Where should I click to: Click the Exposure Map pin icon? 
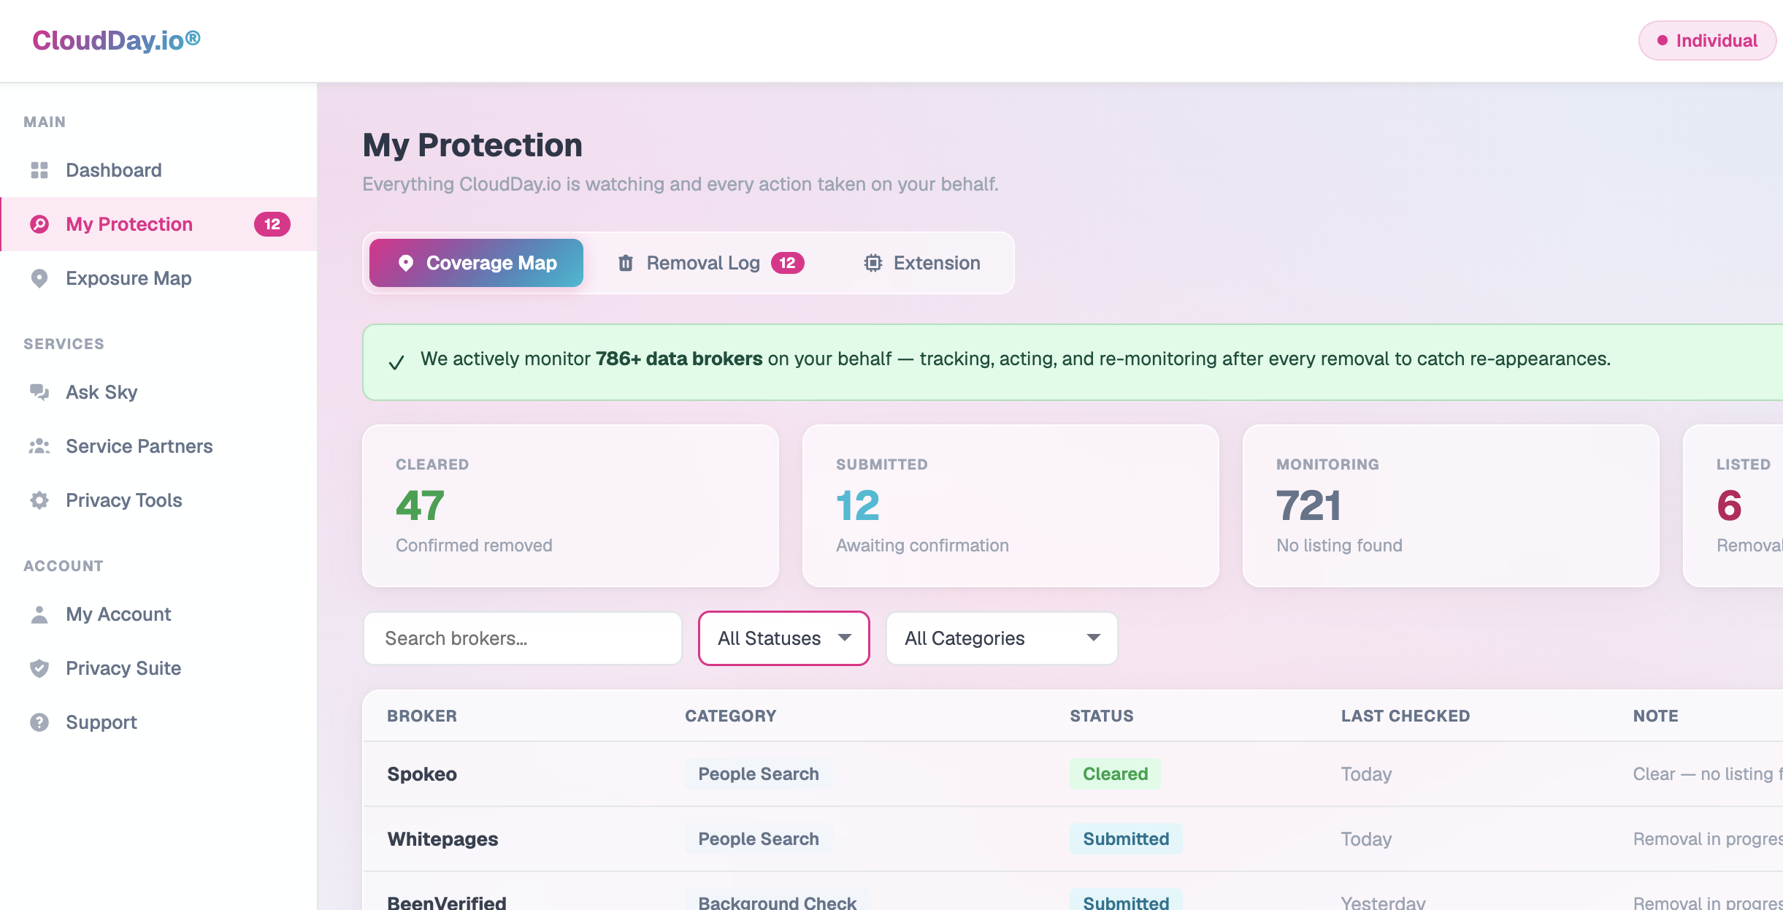click(39, 278)
